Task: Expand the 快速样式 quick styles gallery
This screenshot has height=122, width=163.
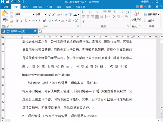Action: pyautogui.click(x=136, y=20)
